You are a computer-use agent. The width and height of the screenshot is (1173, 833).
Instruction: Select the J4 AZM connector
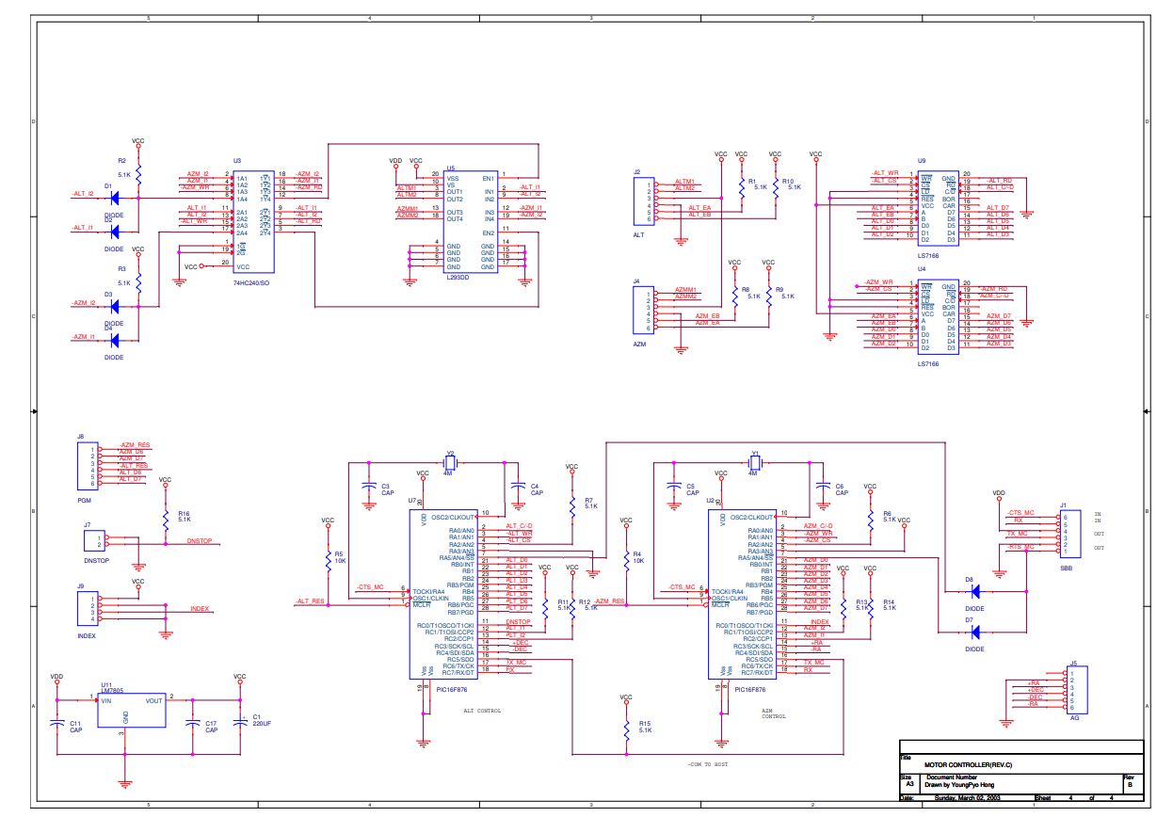point(642,310)
